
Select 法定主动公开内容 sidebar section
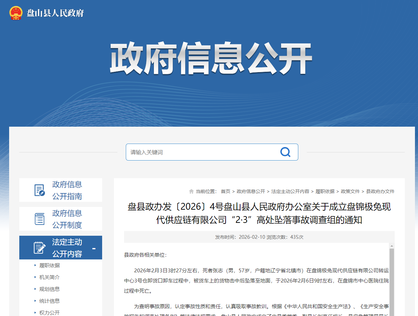pyautogui.click(x=61, y=248)
